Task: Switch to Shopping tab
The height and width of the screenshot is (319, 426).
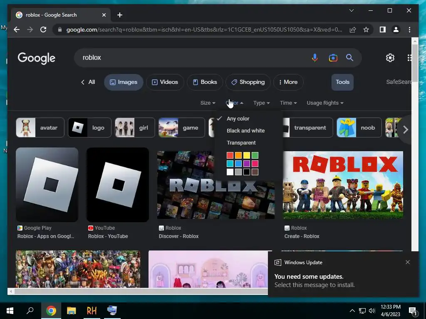Action: pyautogui.click(x=248, y=82)
